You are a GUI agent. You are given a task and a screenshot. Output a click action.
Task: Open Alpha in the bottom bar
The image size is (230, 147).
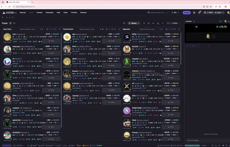[x=72, y=146]
